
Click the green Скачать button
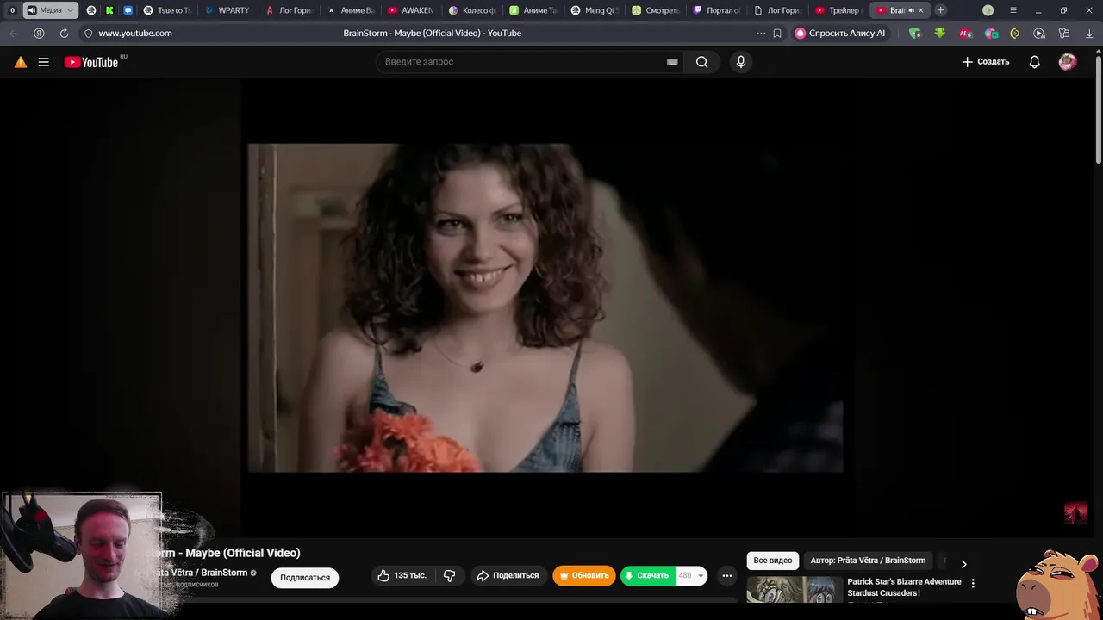[648, 575]
